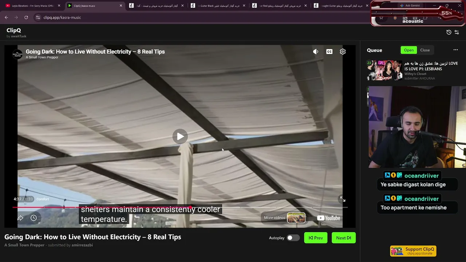The height and width of the screenshot is (262, 466).
Task: Click the More videos thumbnail preview
Action: pos(296,218)
